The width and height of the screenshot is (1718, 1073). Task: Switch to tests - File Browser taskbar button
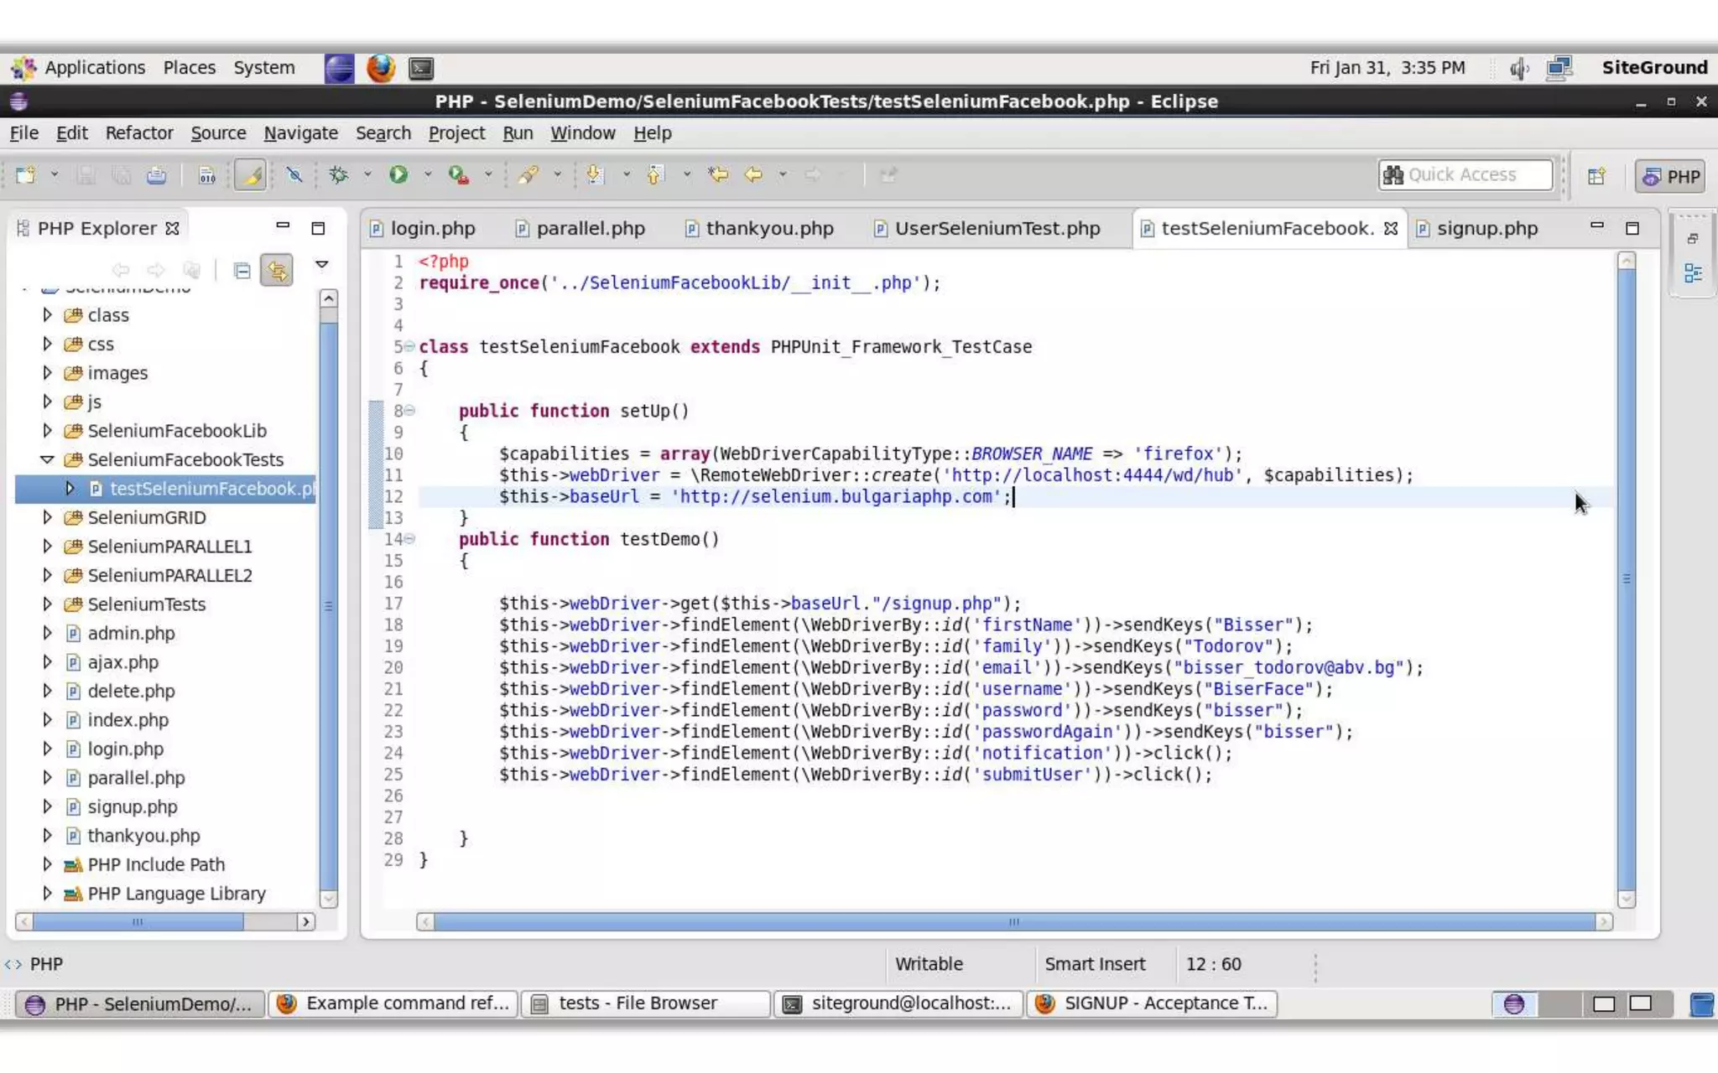(x=644, y=1003)
